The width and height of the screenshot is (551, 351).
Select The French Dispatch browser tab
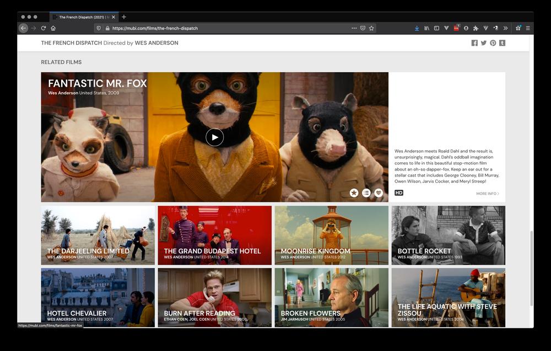84,17
